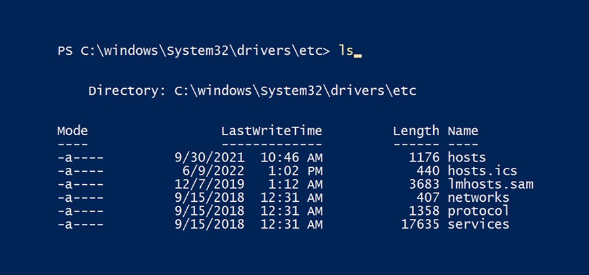589x275 pixels.
Task: Click the Directory path line
Action: (x=252, y=91)
